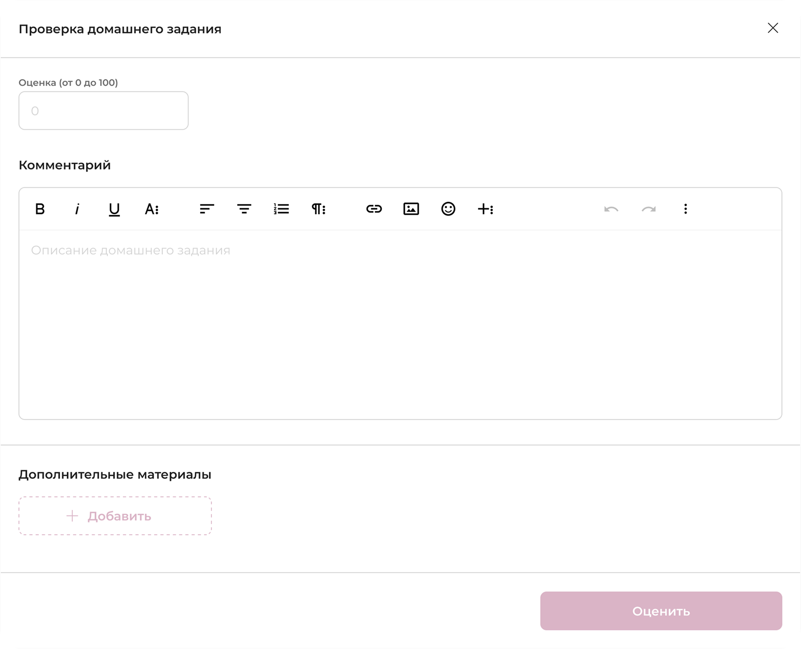Create a numbered list in the comment
Image resolution: width=801 pixels, height=649 pixels.
tap(281, 209)
